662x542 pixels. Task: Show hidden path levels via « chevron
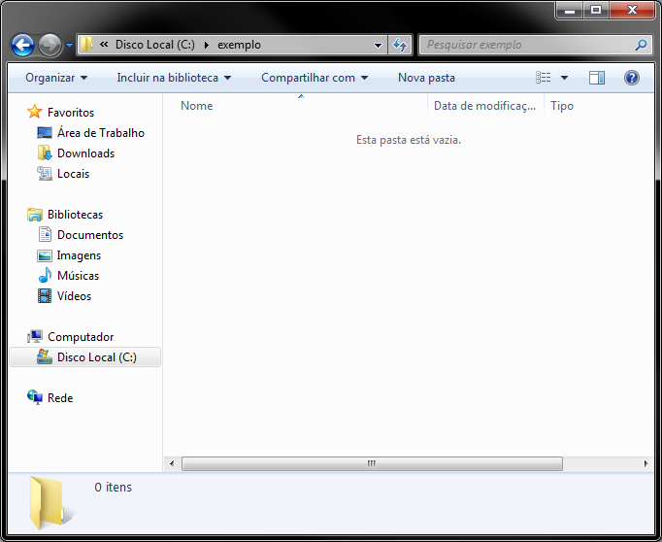click(104, 44)
